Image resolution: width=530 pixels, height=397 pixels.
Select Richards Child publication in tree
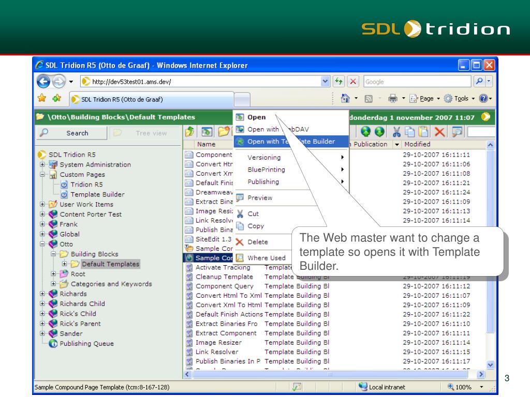click(82, 303)
